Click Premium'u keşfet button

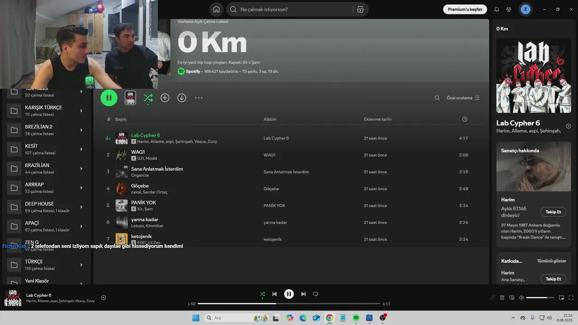coord(465,9)
